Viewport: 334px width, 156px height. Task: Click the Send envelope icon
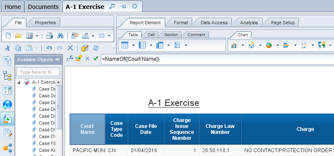tap(102, 36)
